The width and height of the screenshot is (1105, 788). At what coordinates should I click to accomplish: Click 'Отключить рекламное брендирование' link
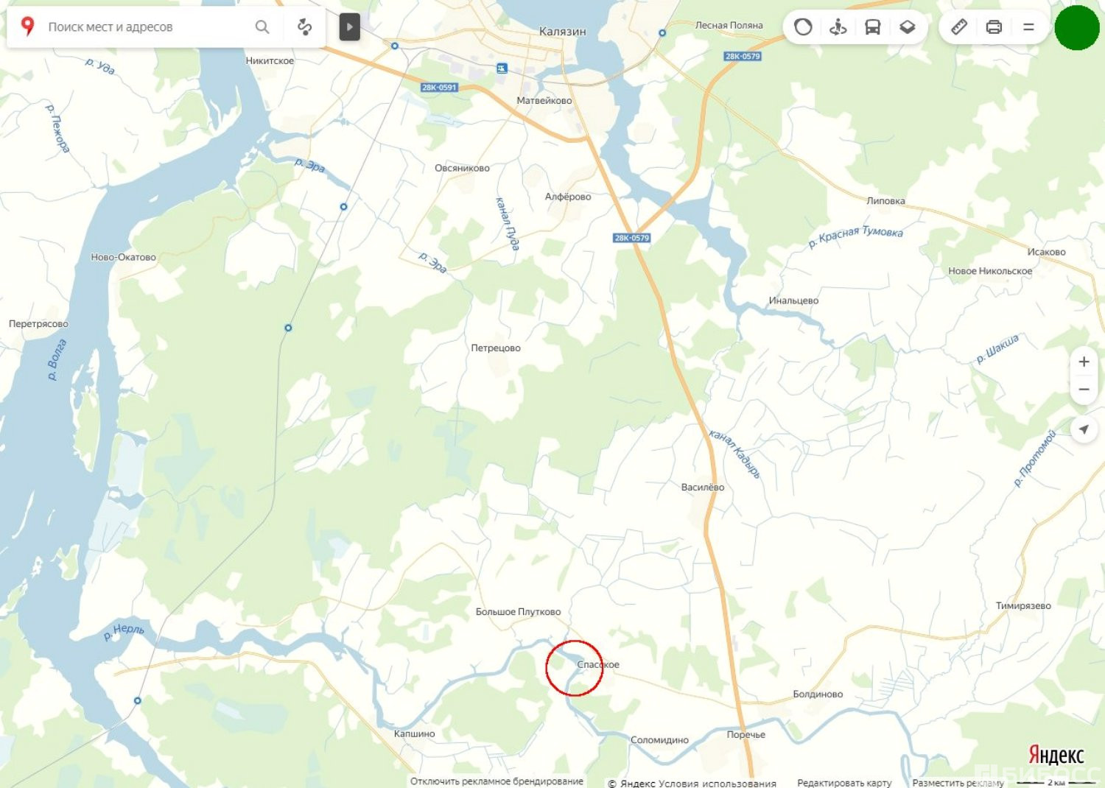497,781
